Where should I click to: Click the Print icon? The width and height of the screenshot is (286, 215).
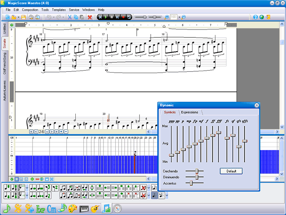point(31,17)
